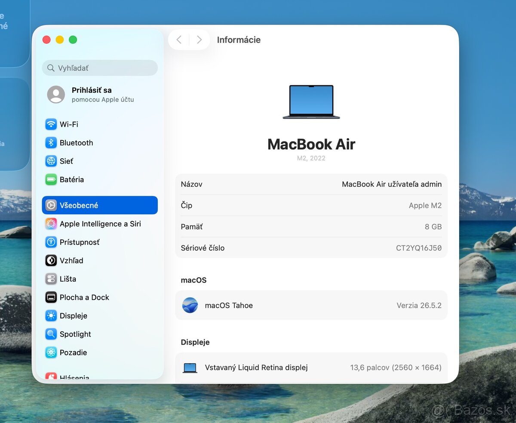Viewport: 516px width, 423px height.
Task: Focus the Vyhľadať search field
Action: point(100,68)
